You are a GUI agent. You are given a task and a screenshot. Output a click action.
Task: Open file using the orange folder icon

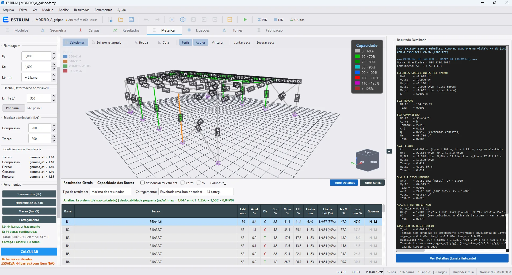[121, 20]
